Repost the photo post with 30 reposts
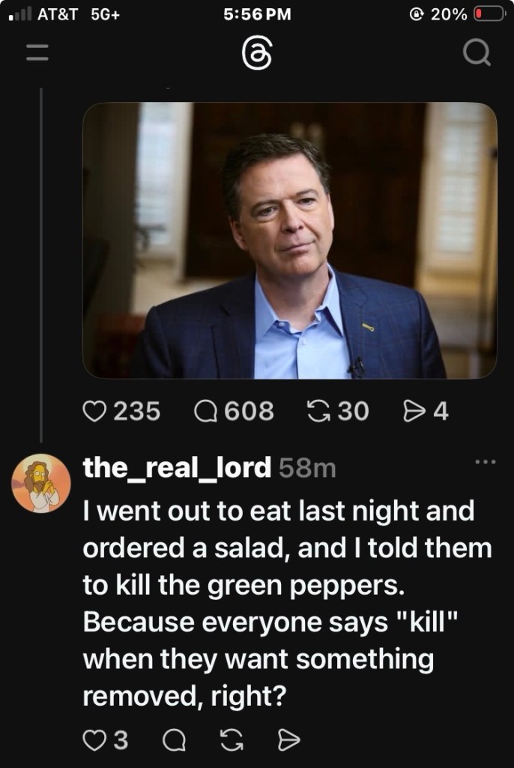Image resolution: width=514 pixels, height=768 pixels. (x=320, y=411)
